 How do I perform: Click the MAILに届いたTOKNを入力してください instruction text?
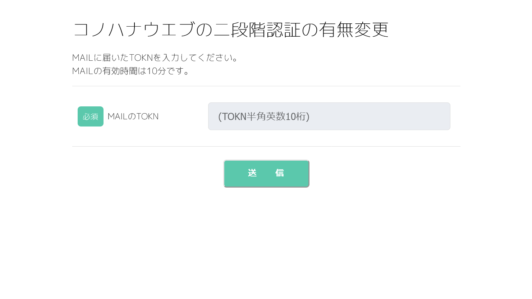click(x=155, y=57)
